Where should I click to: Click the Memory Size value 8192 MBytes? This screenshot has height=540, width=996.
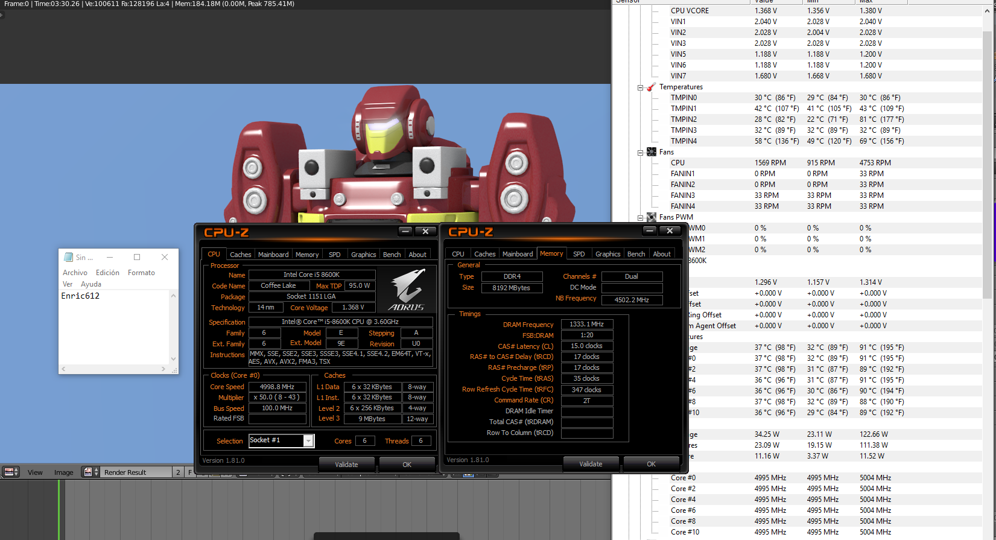pyautogui.click(x=512, y=288)
